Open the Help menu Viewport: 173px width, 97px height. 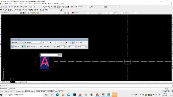[x=62, y=4]
